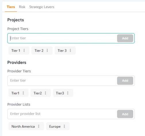Open the three-dot menu on project Tier 2
Screen dimensions: 145x136
coord(47,50)
